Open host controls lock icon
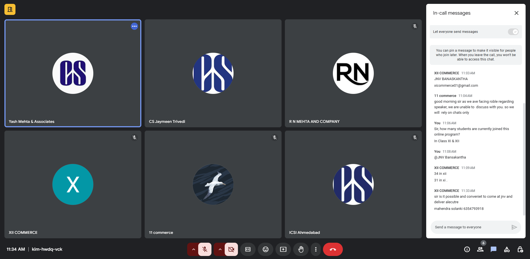530x259 pixels. pyautogui.click(x=520, y=249)
